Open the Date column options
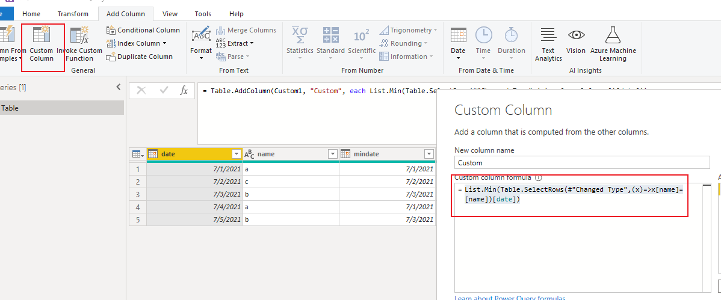The height and width of the screenshot is (300, 721). [x=458, y=43]
